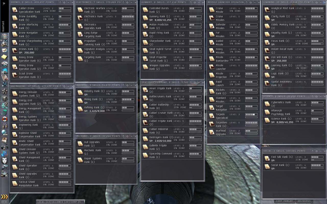Open the Deliveries button
Viewport: 327px width, 204px height.
pyautogui.click(x=305, y=201)
